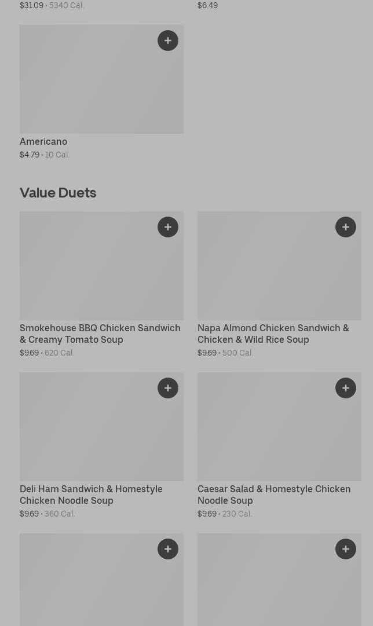Viewport: 373px width, 626px height.
Task: Add Americano to the order
Action: 168,41
